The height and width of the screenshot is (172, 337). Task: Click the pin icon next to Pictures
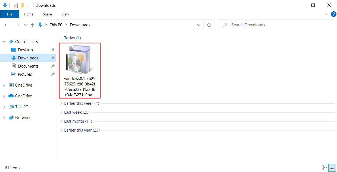pyautogui.click(x=53, y=74)
